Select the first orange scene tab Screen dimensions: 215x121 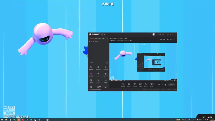(92, 38)
